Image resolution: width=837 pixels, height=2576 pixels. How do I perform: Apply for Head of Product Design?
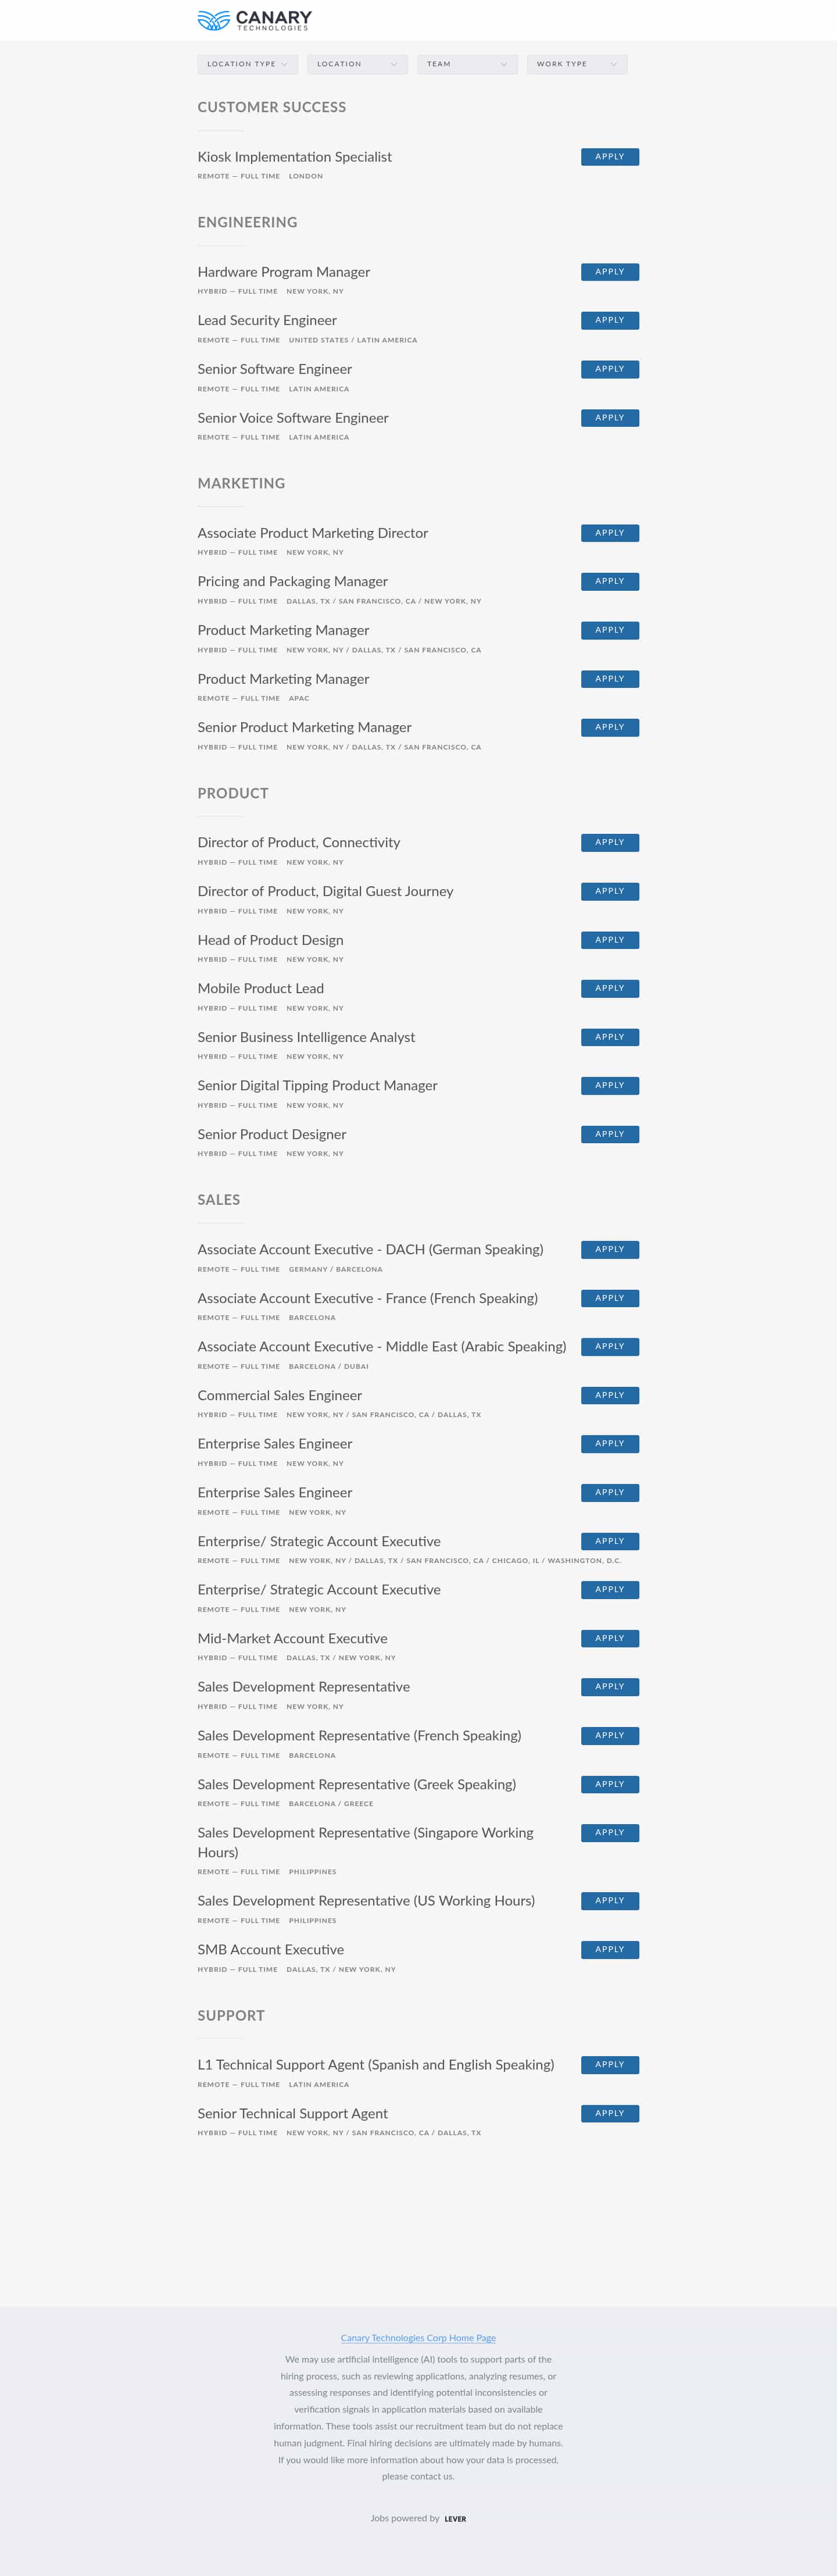pyautogui.click(x=610, y=940)
